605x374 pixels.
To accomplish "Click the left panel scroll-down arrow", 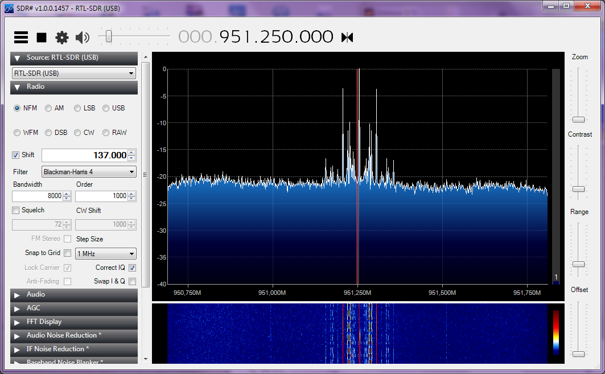I will 146,359.
